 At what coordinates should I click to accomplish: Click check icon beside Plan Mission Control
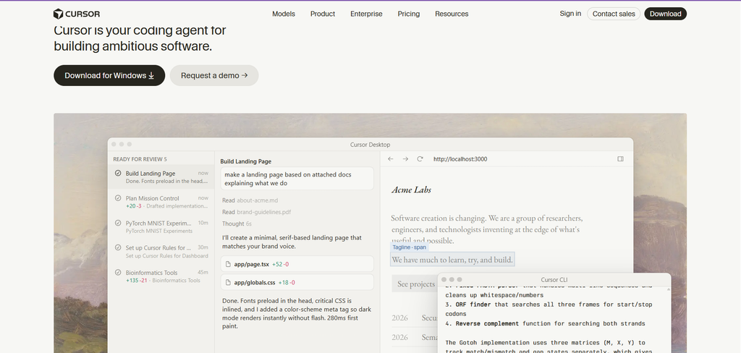coord(118,198)
